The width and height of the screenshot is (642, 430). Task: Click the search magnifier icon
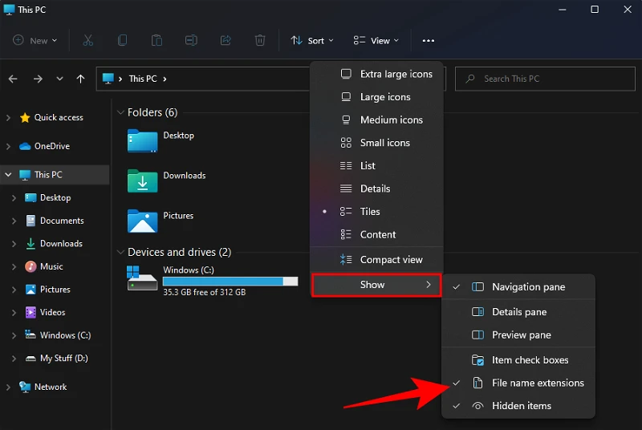[470, 78]
